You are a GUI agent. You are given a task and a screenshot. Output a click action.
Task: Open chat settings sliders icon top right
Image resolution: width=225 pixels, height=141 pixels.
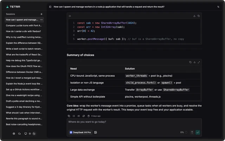tap(218, 7)
